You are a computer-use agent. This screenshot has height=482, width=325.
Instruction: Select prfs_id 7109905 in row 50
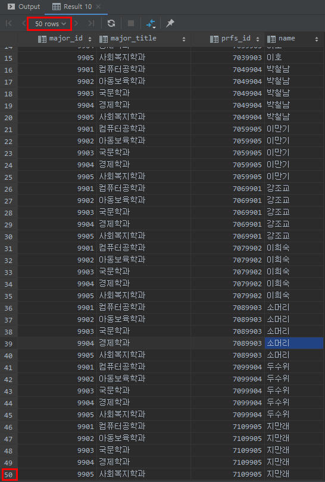(227, 474)
